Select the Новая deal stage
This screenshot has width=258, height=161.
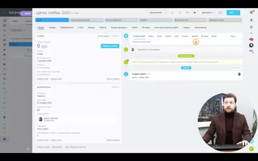tap(52, 20)
